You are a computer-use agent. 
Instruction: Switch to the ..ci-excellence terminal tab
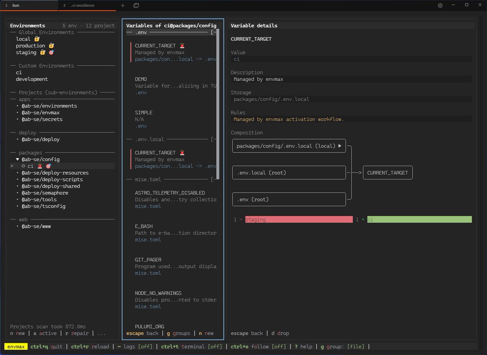click(87, 5)
